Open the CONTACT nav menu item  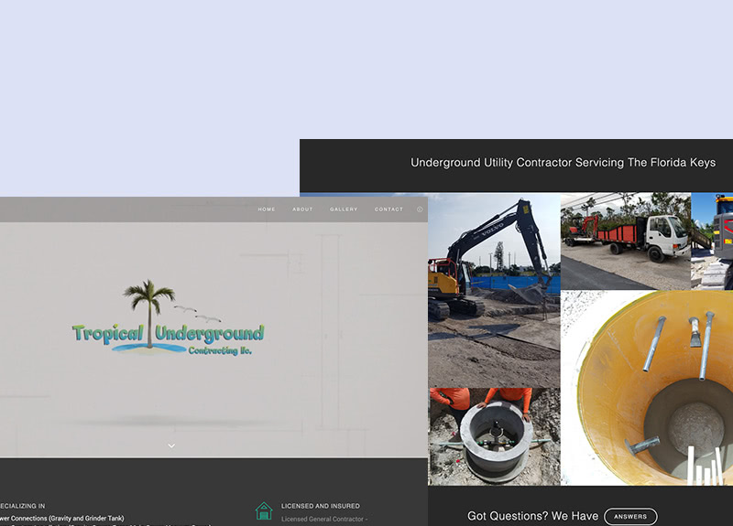pos(388,209)
